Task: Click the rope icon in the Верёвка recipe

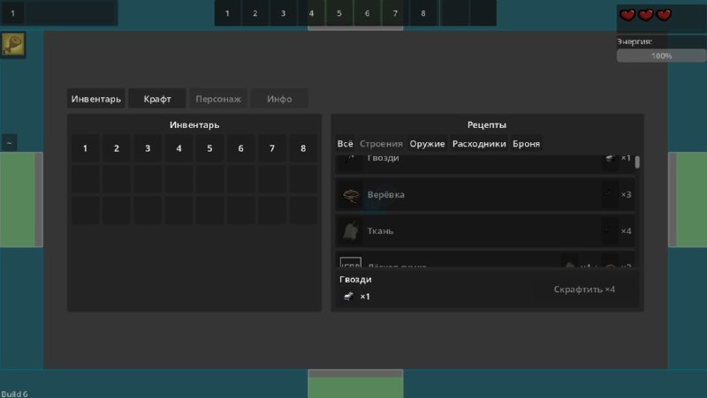Action: coord(350,195)
